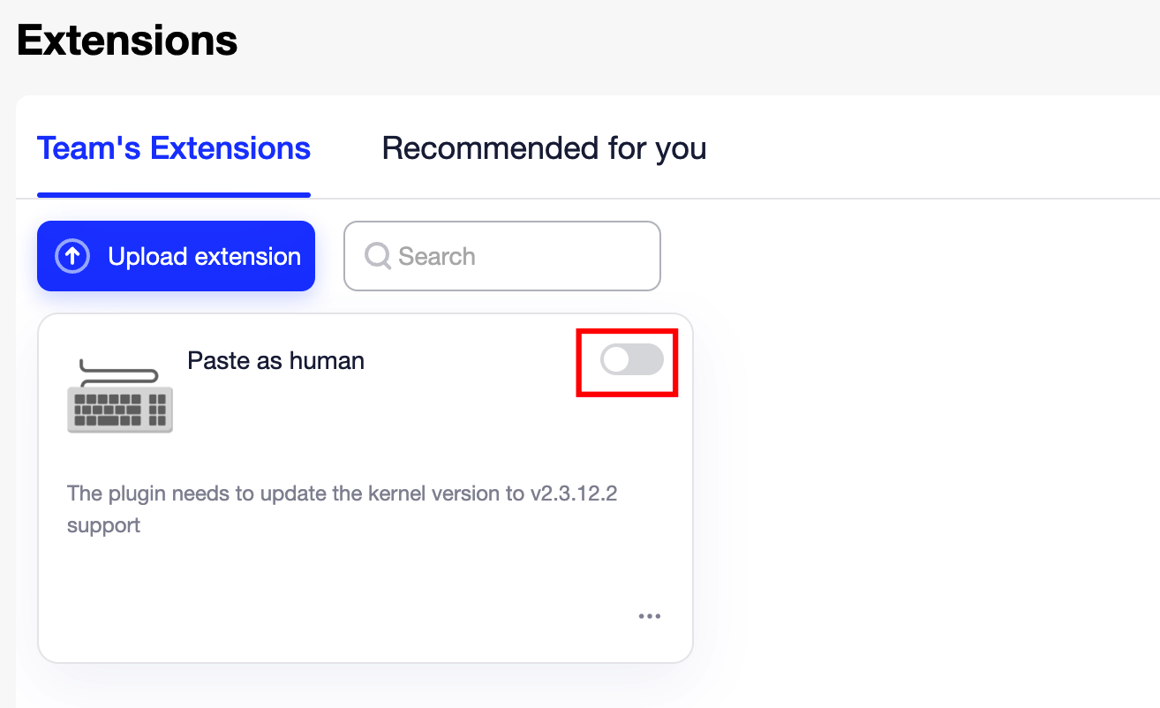Select the Team's Extensions tab
Viewport: 1160px width, 708px height.
coord(173,148)
